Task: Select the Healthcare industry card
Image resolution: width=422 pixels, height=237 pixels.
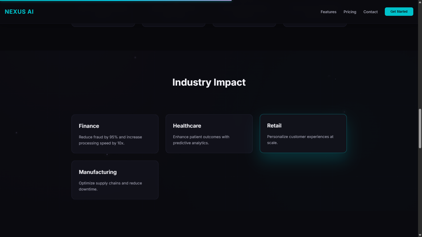Action: (209, 134)
